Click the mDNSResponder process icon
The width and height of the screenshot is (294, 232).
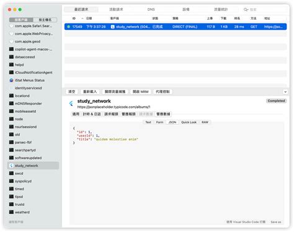[11, 104]
